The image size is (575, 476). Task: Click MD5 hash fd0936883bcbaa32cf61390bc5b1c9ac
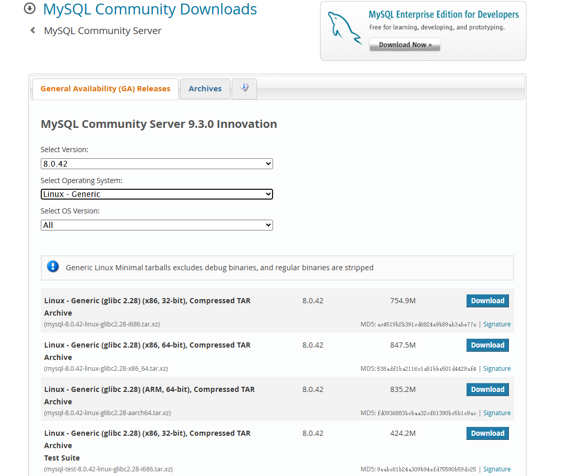click(x=427, y=413)
